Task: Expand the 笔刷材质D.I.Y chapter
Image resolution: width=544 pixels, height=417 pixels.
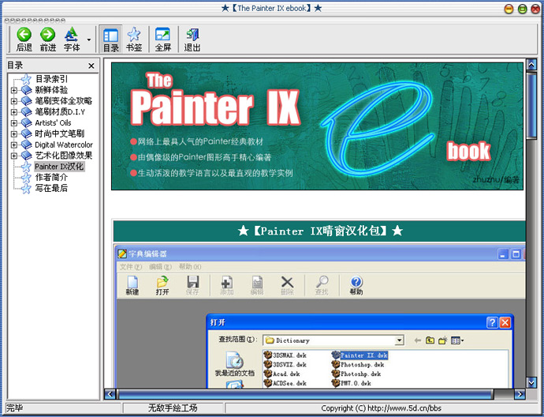Action: pos(14,112)
